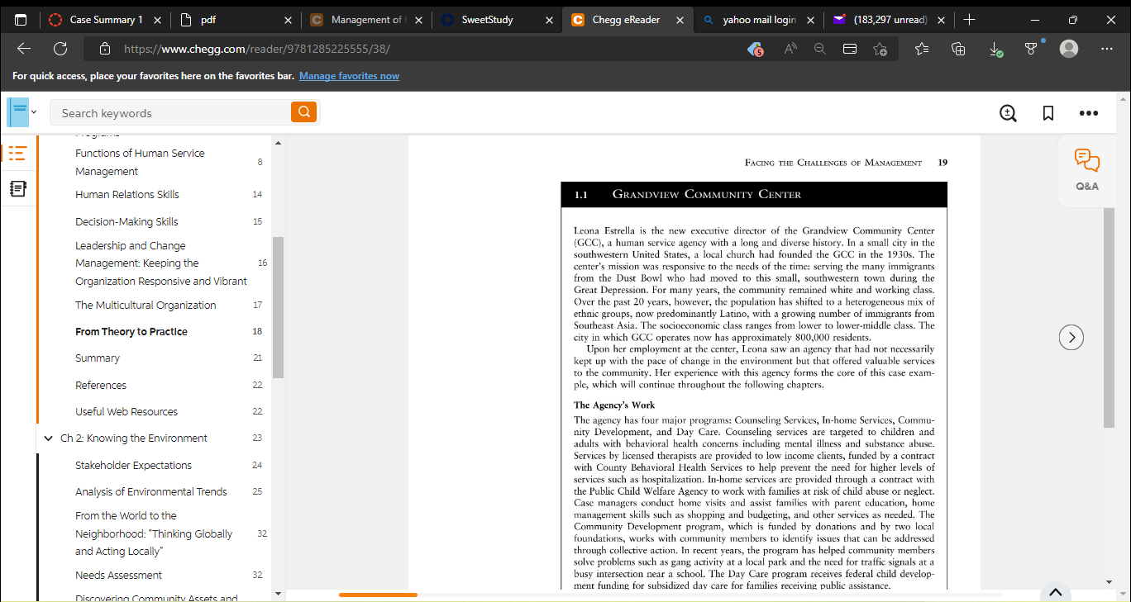Image resolution: width=1131 pixels, height=602 pixels.
Task: Click the contents panel scroll-up arrow
Action: click(x=278, y=144)
